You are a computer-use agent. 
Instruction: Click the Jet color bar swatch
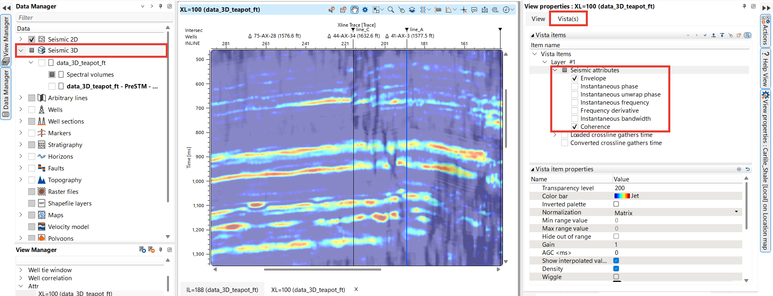[622, 196]
